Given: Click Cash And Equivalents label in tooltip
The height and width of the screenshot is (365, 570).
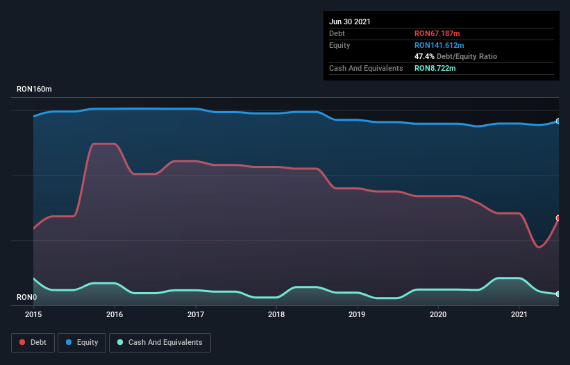Looking at the screenshot, I should (x=366, y=68).
